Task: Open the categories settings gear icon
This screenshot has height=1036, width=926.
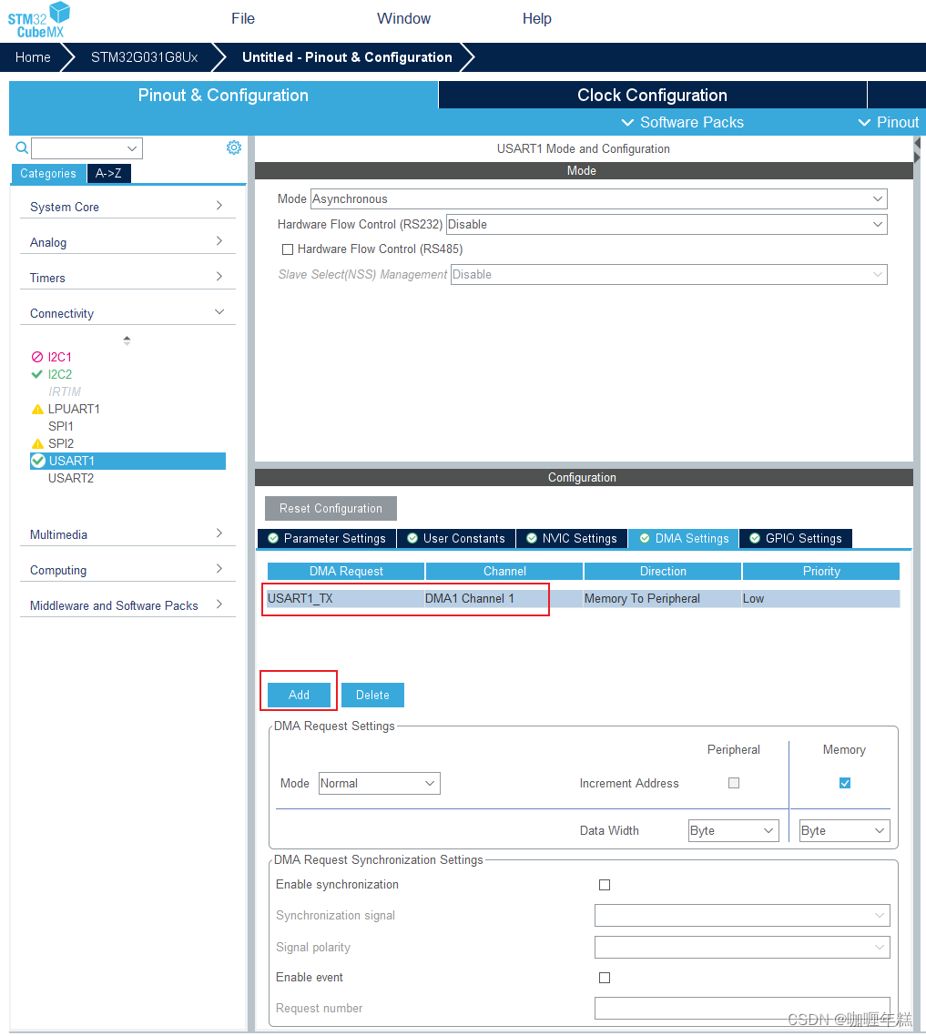Action: point(234,147)
